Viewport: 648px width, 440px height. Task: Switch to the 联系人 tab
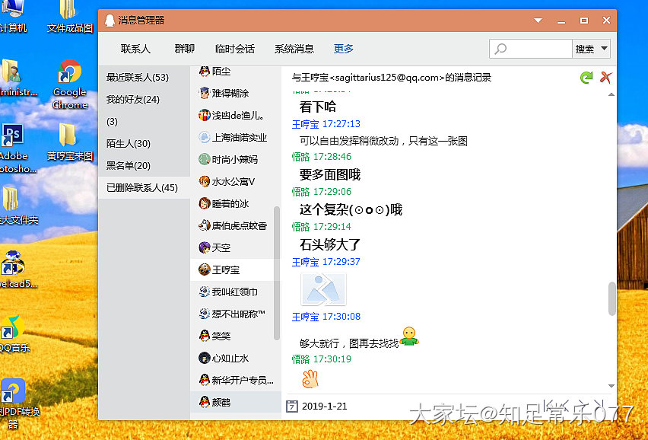pos(135,49)
